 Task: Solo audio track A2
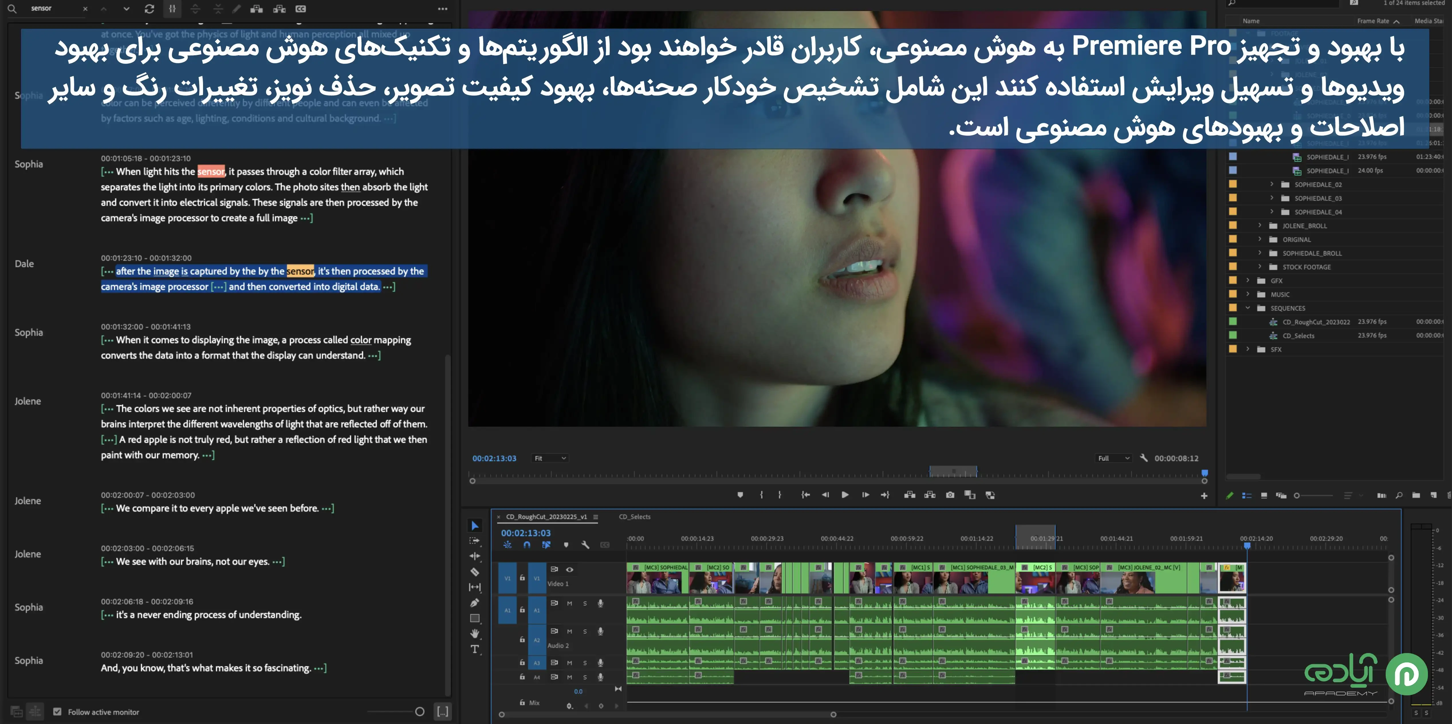click(x=585, y=632)
